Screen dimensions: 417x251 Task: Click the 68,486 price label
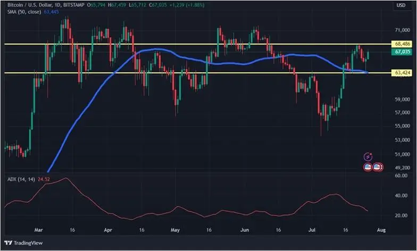tap(402, 44)
